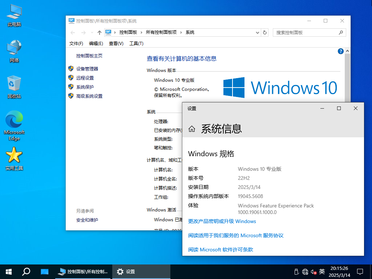Toggle the 英 input method indicator

pos(322,271)
